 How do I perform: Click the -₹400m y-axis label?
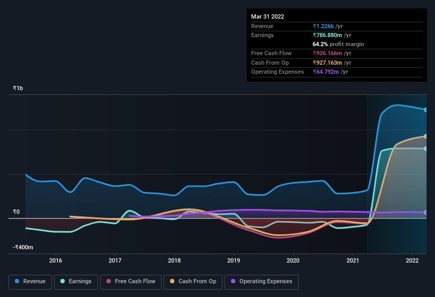(x=23, y=247)
